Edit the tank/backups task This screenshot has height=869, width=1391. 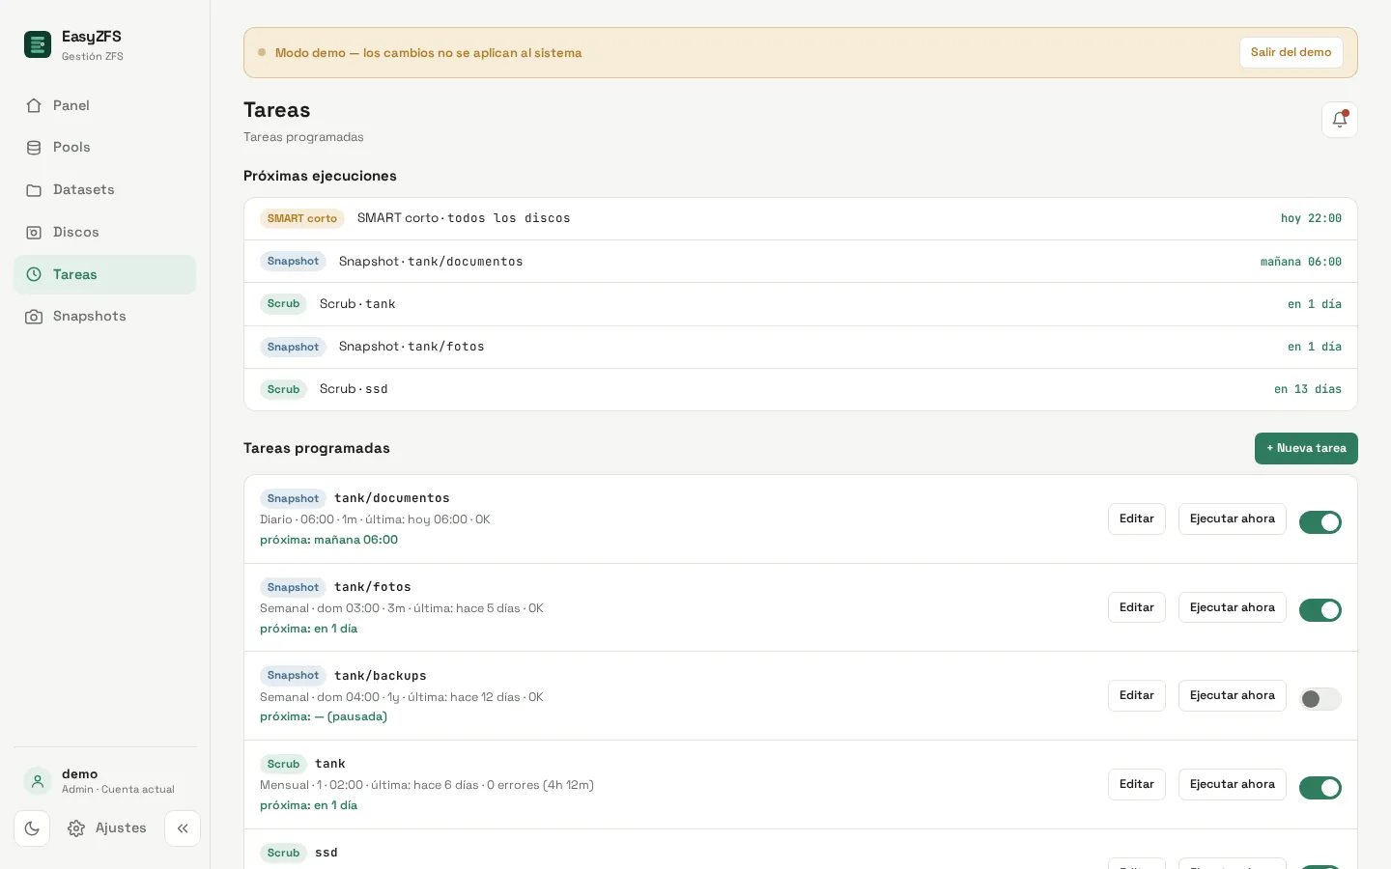[x=1137, y=695]
